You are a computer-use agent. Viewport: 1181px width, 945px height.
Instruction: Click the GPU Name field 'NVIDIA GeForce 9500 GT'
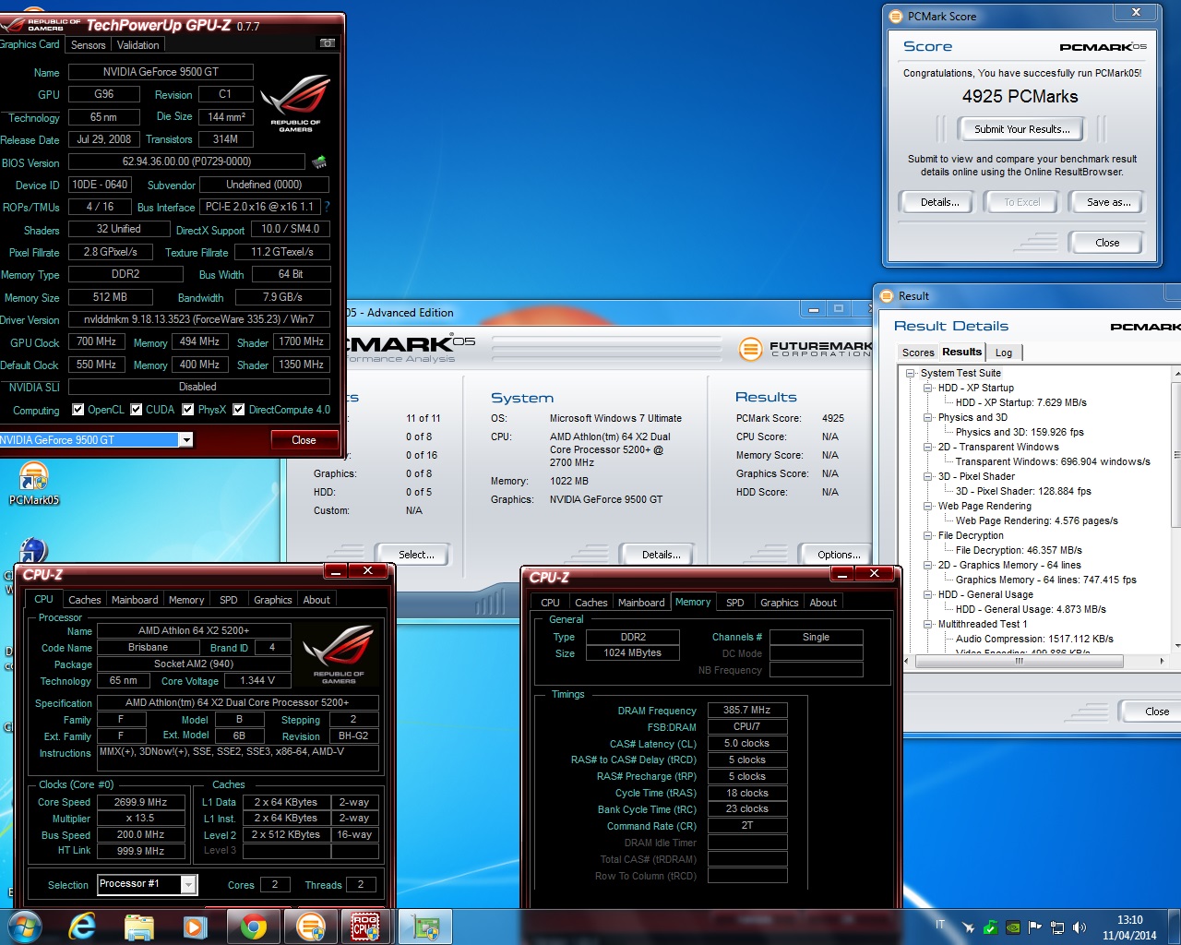161,72
